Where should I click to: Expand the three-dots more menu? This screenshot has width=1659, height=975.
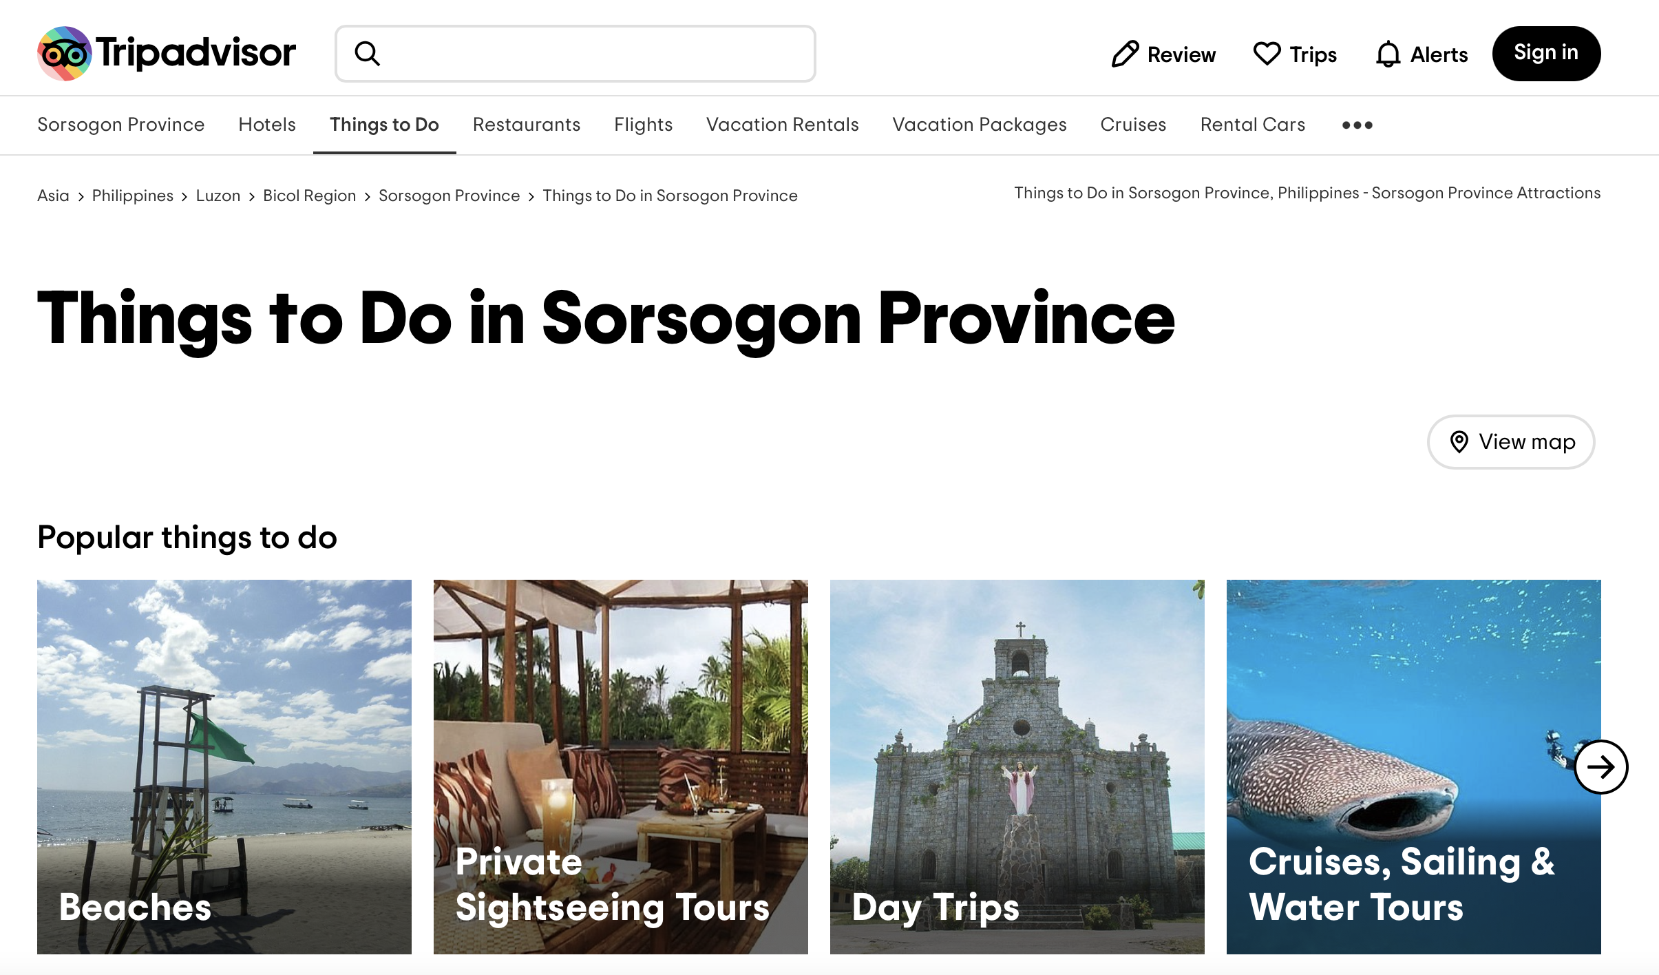click(1357, 125)
